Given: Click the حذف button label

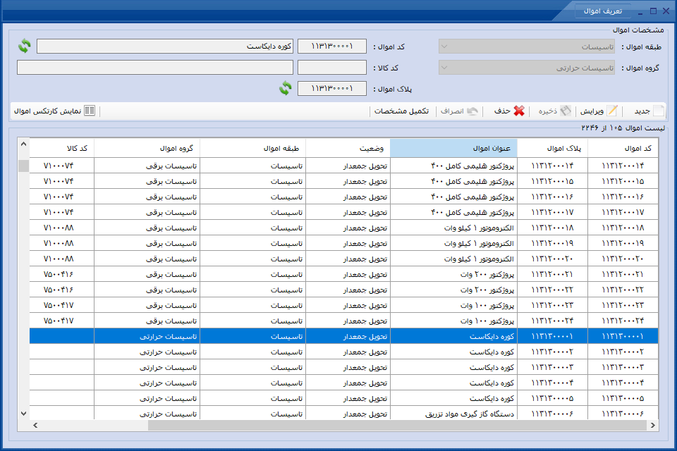Looking at the screenshot, I should [x=502, y=111].
